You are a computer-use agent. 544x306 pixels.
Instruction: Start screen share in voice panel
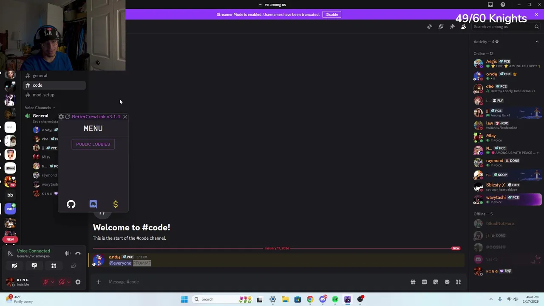point(34,266)
